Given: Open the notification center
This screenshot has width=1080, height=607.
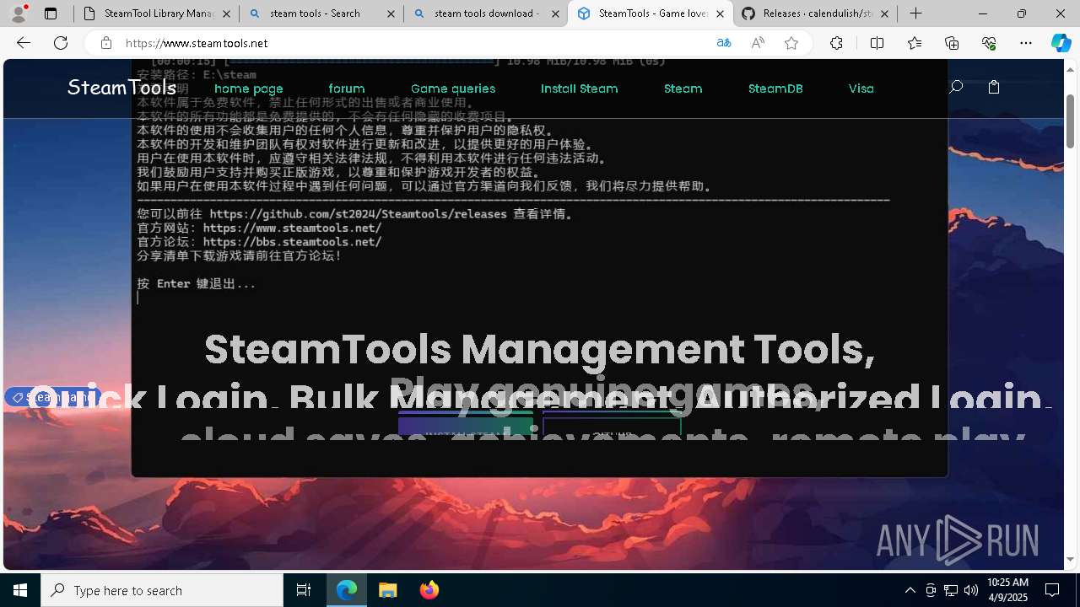Looking at the screenshot, I should click(x=1053, y=590).
